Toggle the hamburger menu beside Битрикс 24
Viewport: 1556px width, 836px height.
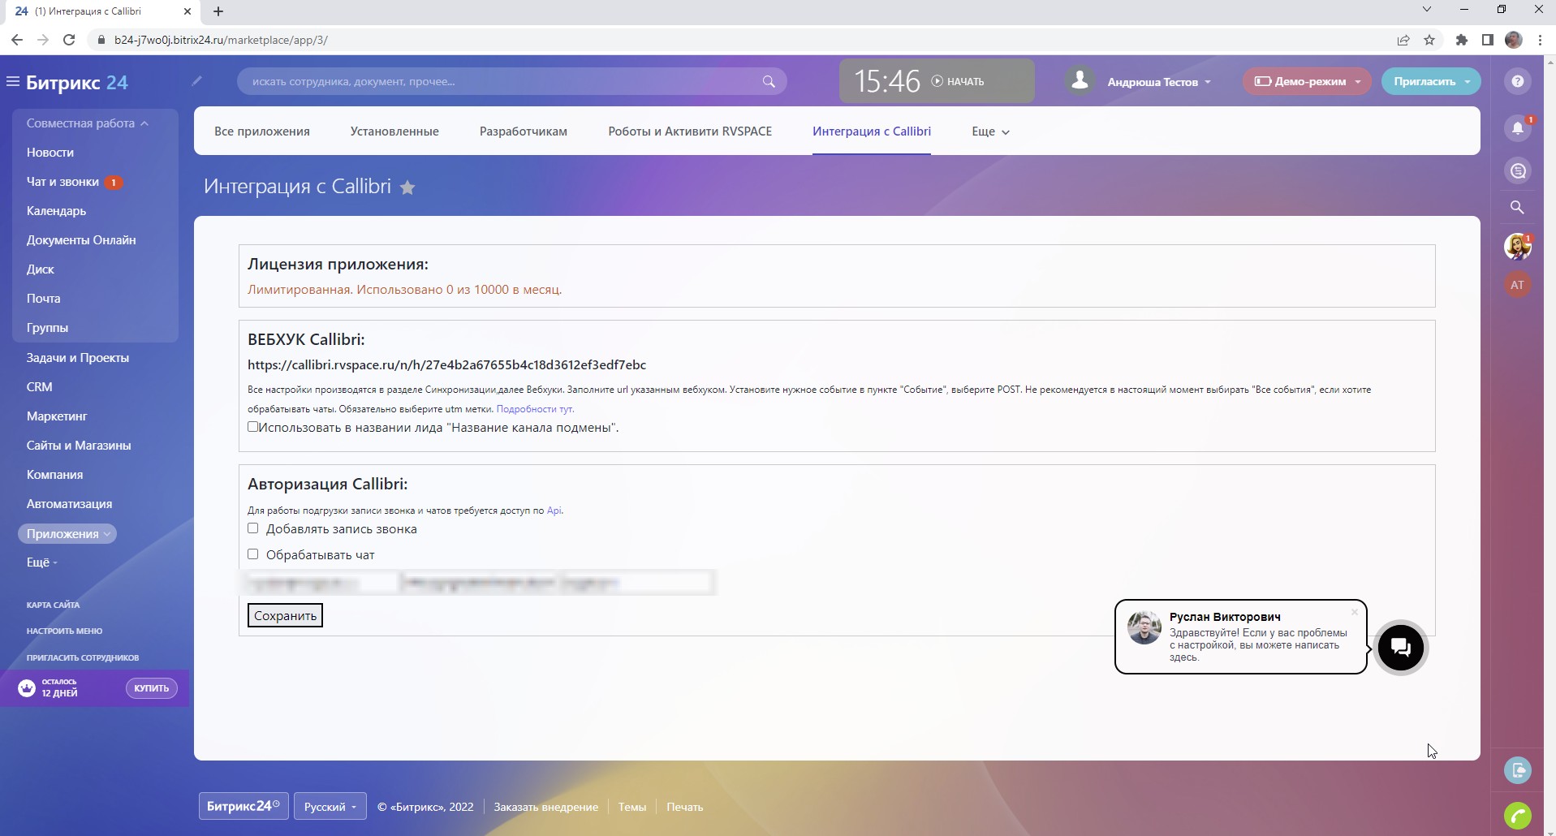coord(13,82)
